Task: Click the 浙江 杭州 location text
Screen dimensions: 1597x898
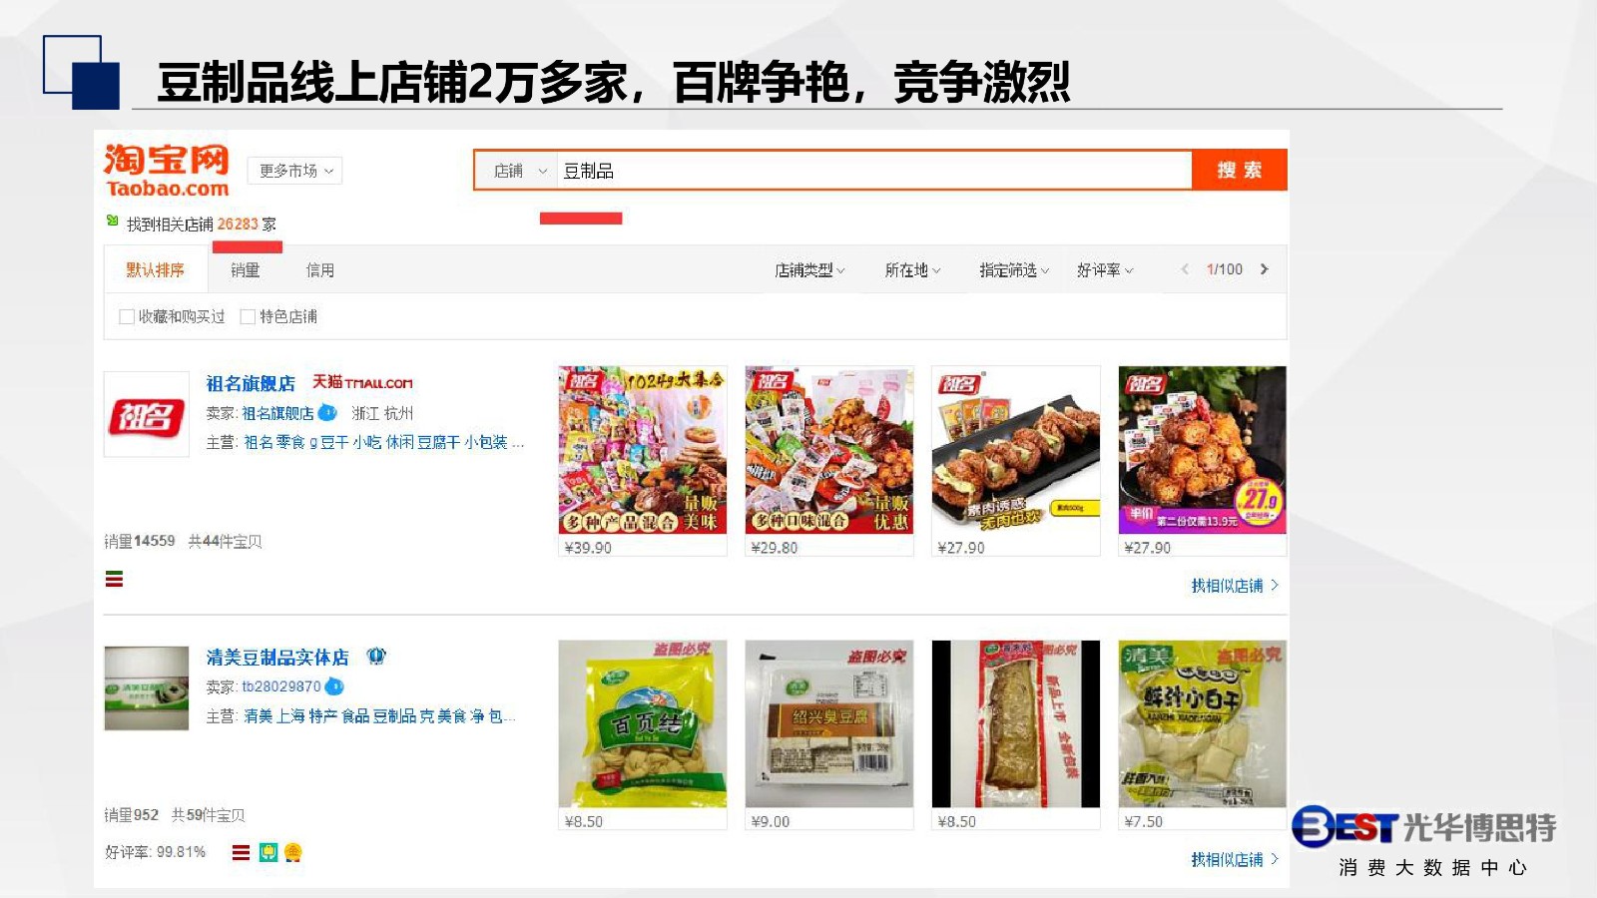Action: coord(382,413)
